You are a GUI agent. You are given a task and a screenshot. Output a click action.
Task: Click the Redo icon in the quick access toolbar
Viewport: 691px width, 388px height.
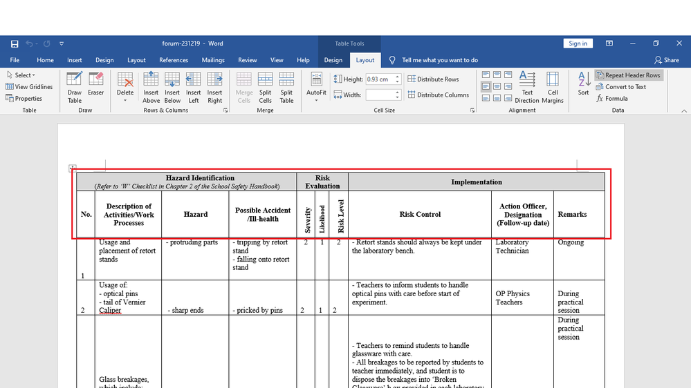point(47,43)
